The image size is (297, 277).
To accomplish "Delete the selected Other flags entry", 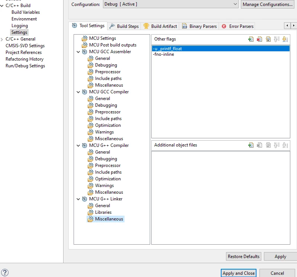I will tap(259, 39).
